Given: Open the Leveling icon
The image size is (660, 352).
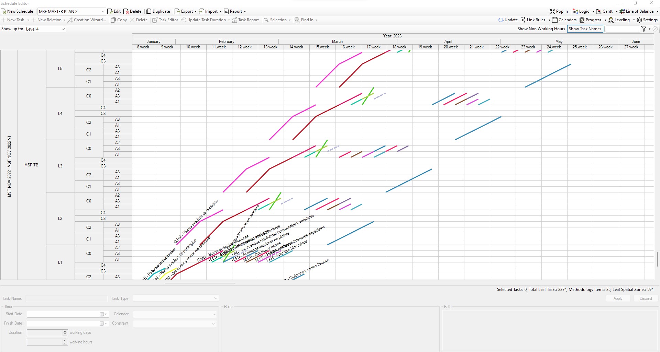Looking at the screenshot, I should click(x=611, y=20).
